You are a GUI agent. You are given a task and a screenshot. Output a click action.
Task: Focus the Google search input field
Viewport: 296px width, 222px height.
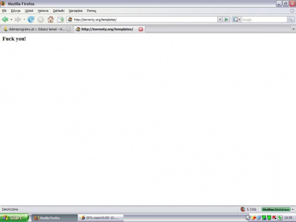coord(264,20)
